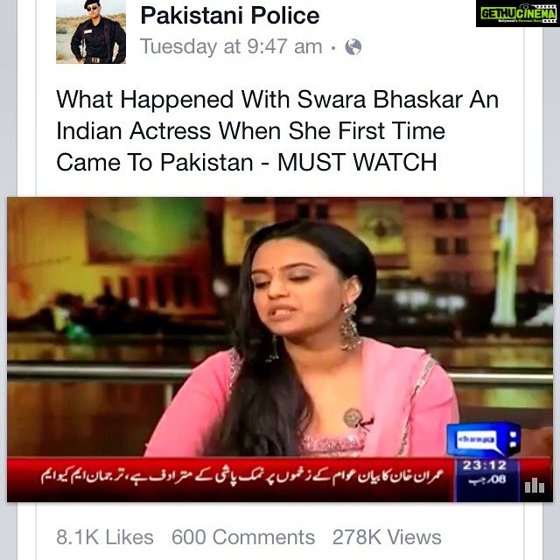The image size is (560, 560).
Task: Click the Indian Actress line in caption
Action: point(251,131)
